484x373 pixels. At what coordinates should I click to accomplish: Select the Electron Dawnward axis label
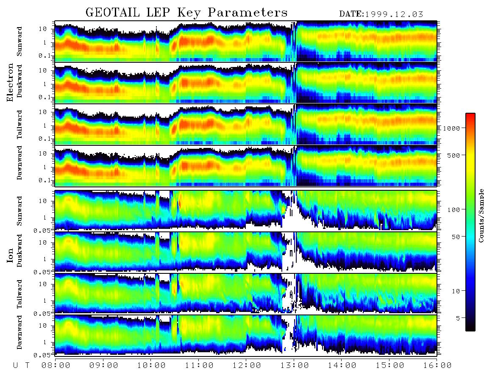pyautogui.click(x=19, y=163)
